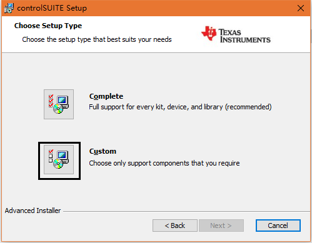Screen dimensions: 312x243
Task: Click the three red checkmarks in Complete icon
Action: coord(51,101)
